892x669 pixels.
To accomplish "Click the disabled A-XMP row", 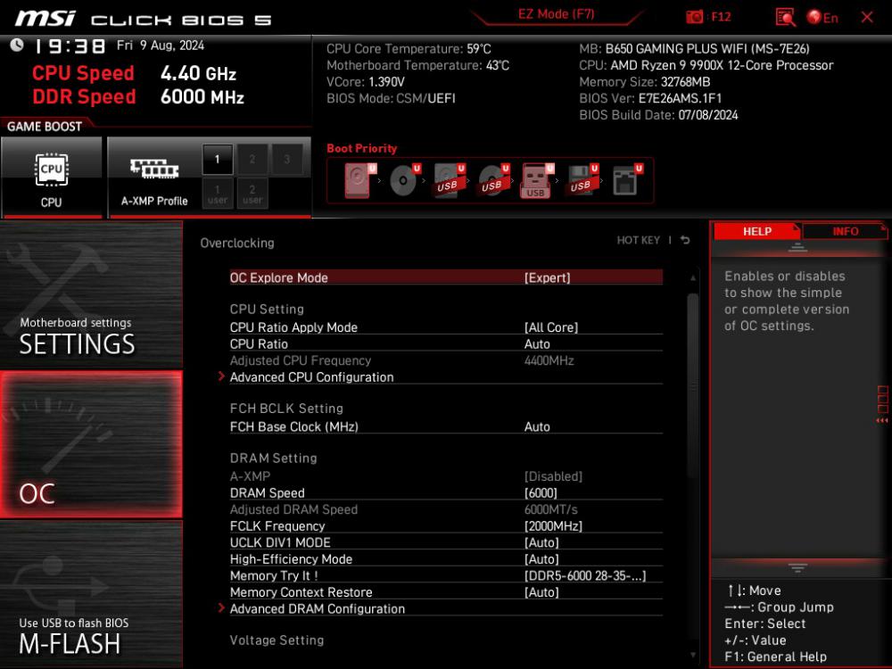I will point(446,476).
